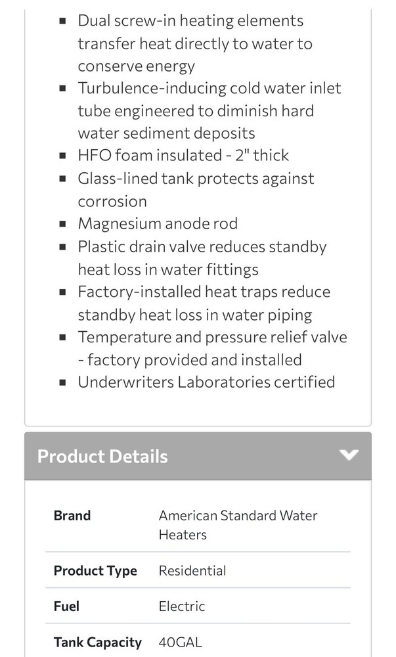The height and width of the screenshot is (657, 396).
Task: Select the Underwriters Laboratories certified text
Action: coord(206,381)
